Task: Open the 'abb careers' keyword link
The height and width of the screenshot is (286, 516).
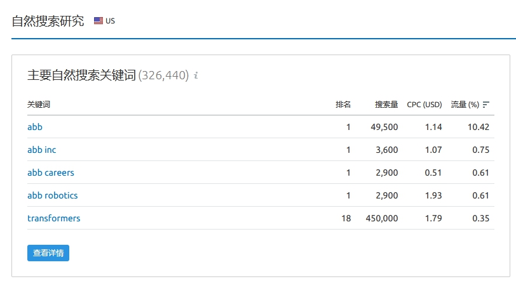Action: (51, 172)
